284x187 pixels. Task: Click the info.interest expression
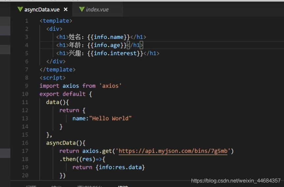[115, 53]
